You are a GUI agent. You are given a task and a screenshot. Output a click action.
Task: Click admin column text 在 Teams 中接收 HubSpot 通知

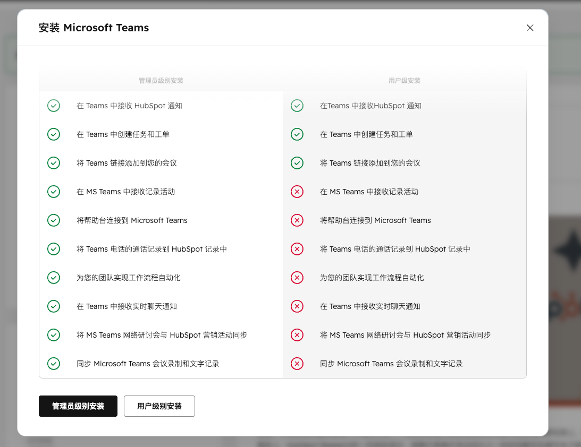pyautogui.click(x=129, y=106)
